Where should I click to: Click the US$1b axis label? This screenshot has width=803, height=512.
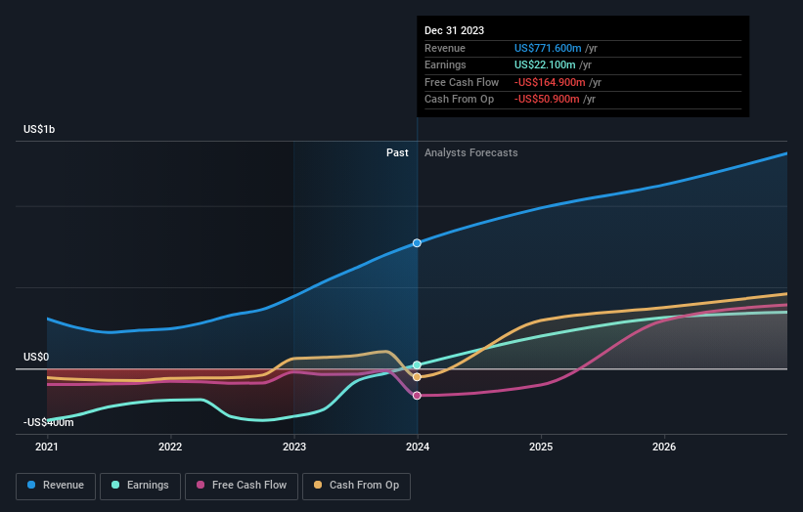(39, 129)
